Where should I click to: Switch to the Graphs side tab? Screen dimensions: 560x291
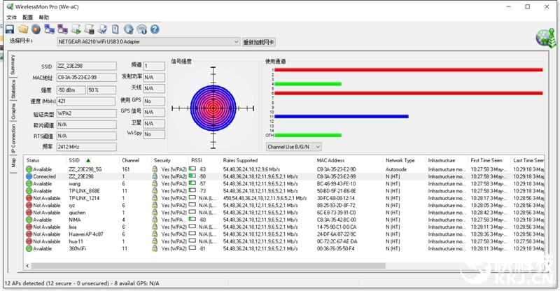13,111
